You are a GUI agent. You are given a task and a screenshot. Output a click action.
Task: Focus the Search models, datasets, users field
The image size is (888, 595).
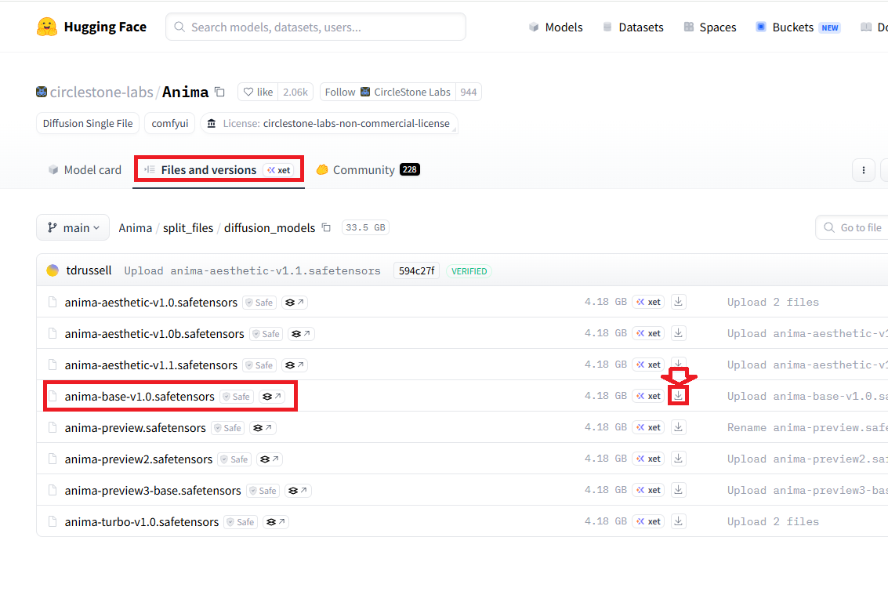[316, 27]
